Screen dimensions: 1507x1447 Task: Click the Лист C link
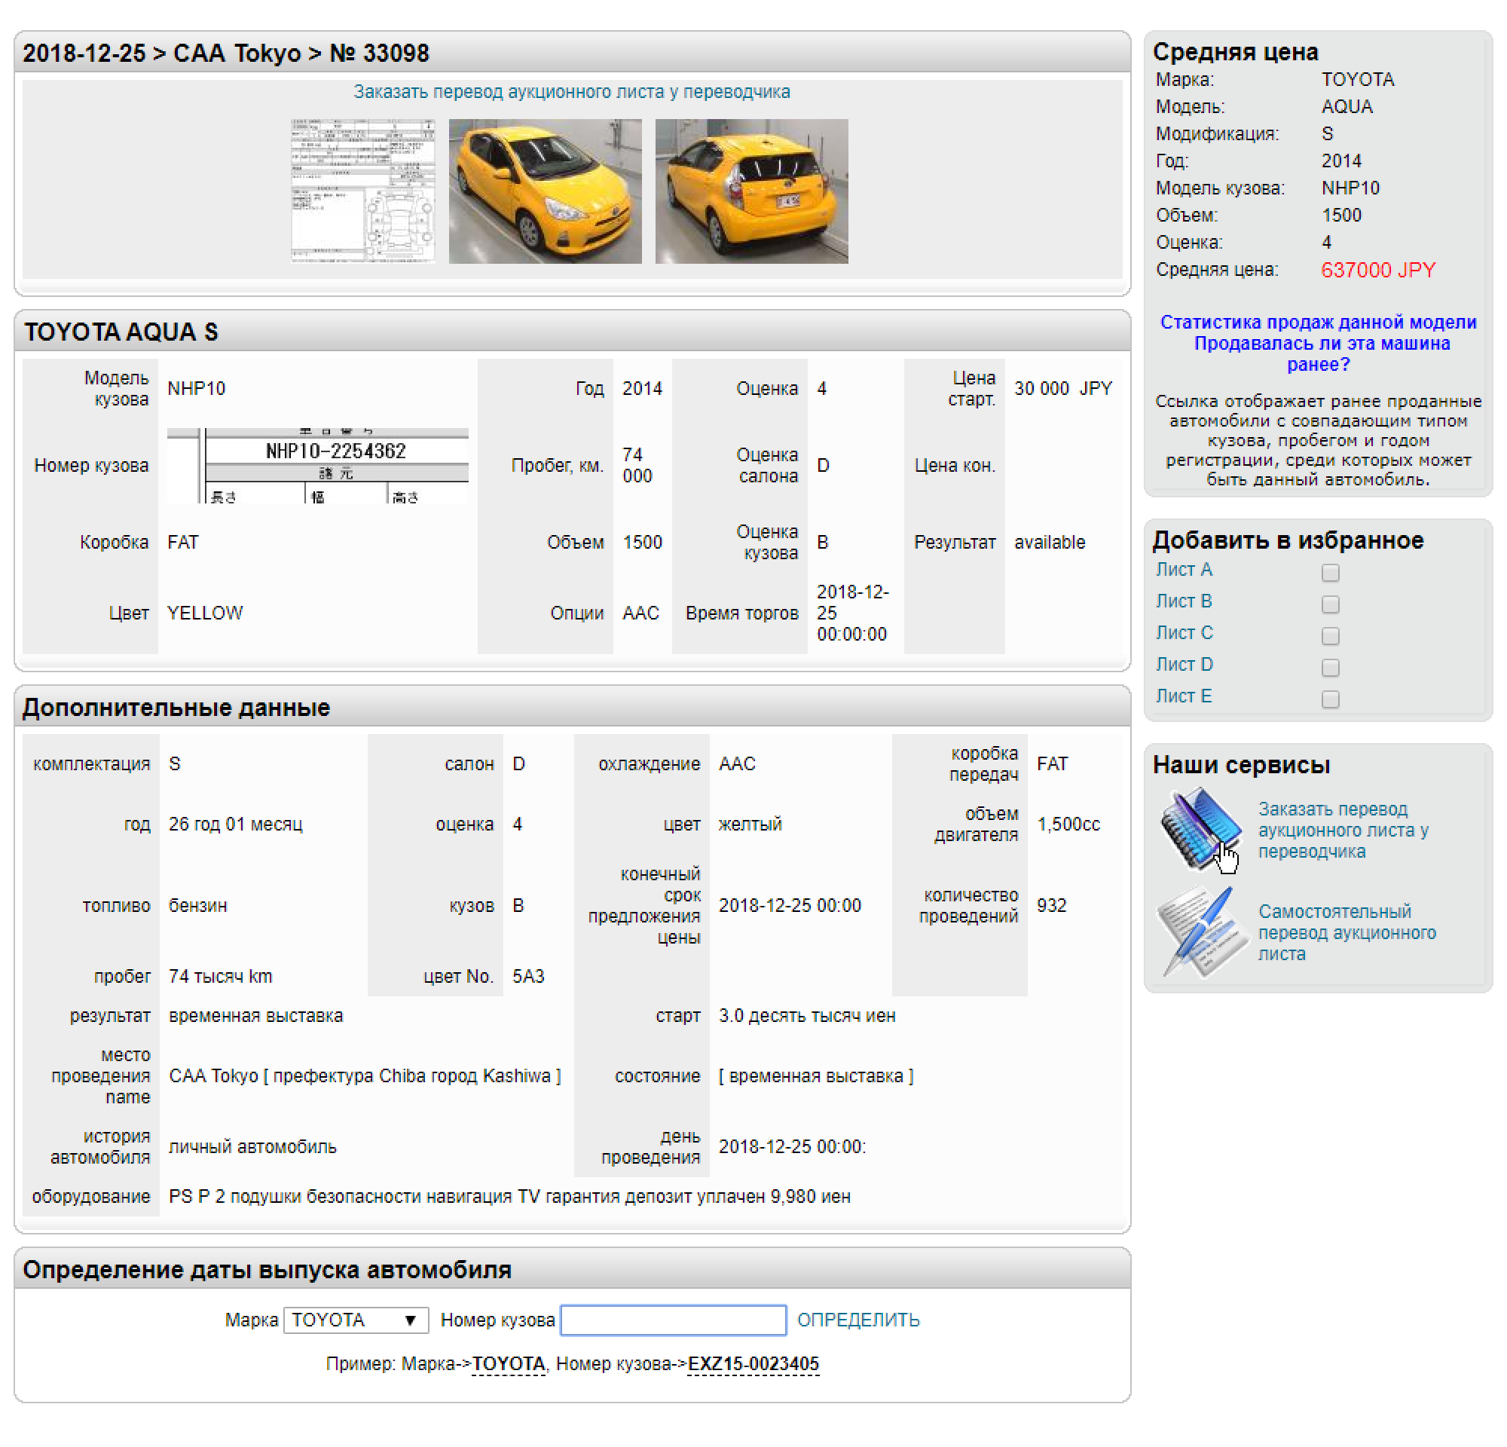(x=1183, y=632)
